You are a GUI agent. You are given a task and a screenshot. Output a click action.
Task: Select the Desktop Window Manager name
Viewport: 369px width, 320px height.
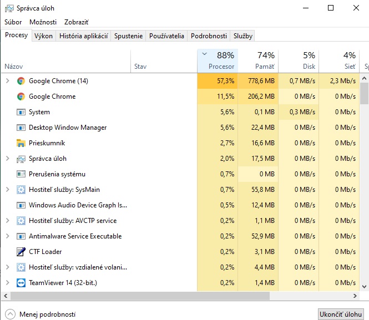[x=68, y=128]
